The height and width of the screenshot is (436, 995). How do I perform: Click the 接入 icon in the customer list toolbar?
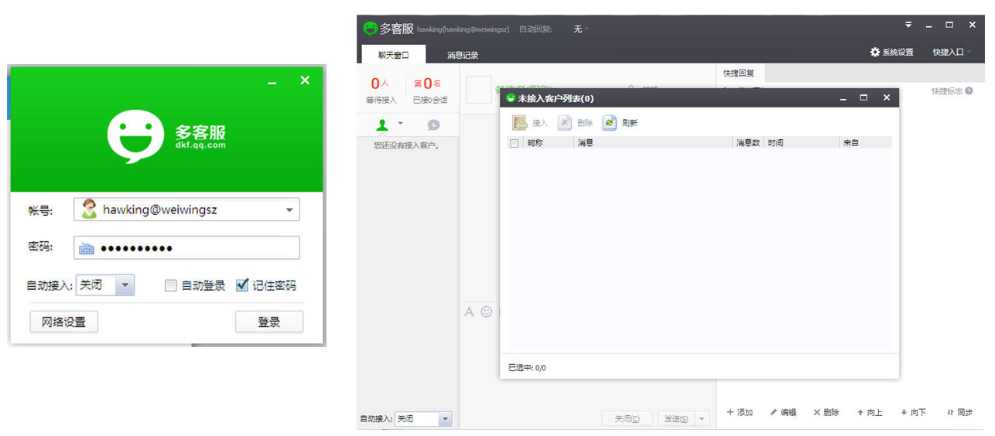tap(519, 122)
